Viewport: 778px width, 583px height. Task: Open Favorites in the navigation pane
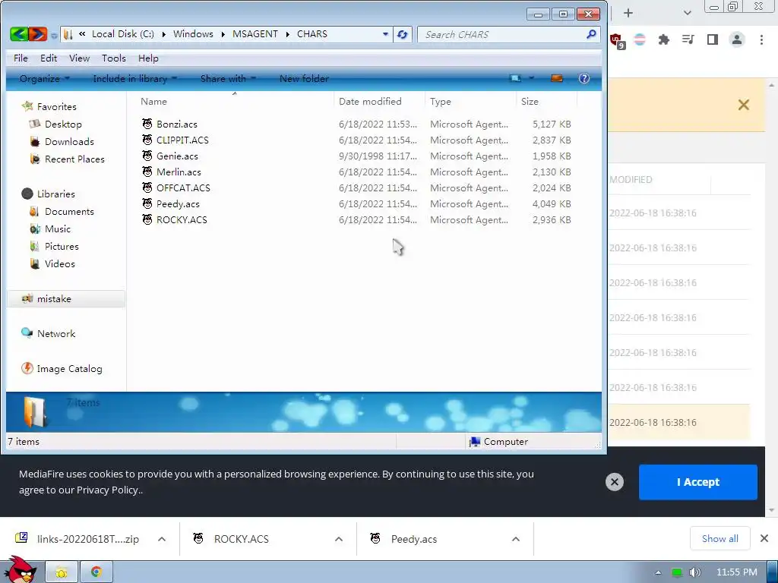(x=56, y=106)
